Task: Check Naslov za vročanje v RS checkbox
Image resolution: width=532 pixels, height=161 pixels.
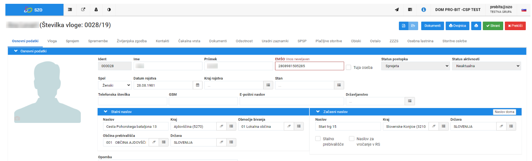Action: pyautogui.click(x=351, y=138)
